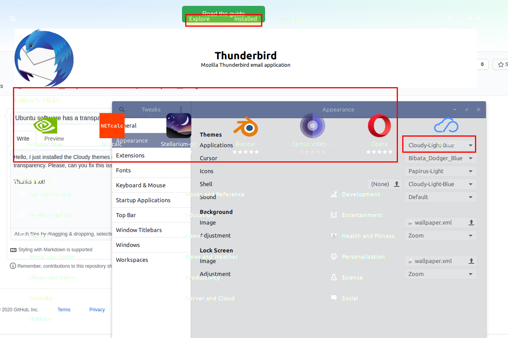The height and width of the screenshot is (338, 508).
Task: Switch to the Explore tab
Action: (199, 19)
